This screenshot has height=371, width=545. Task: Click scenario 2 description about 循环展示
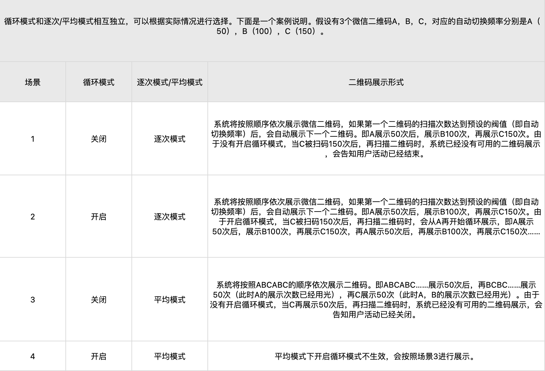point(376,217)
